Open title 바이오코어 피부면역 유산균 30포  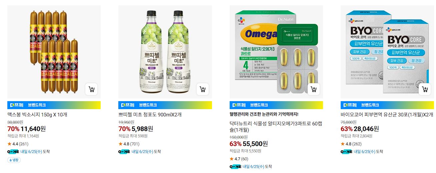click(387, 115)
